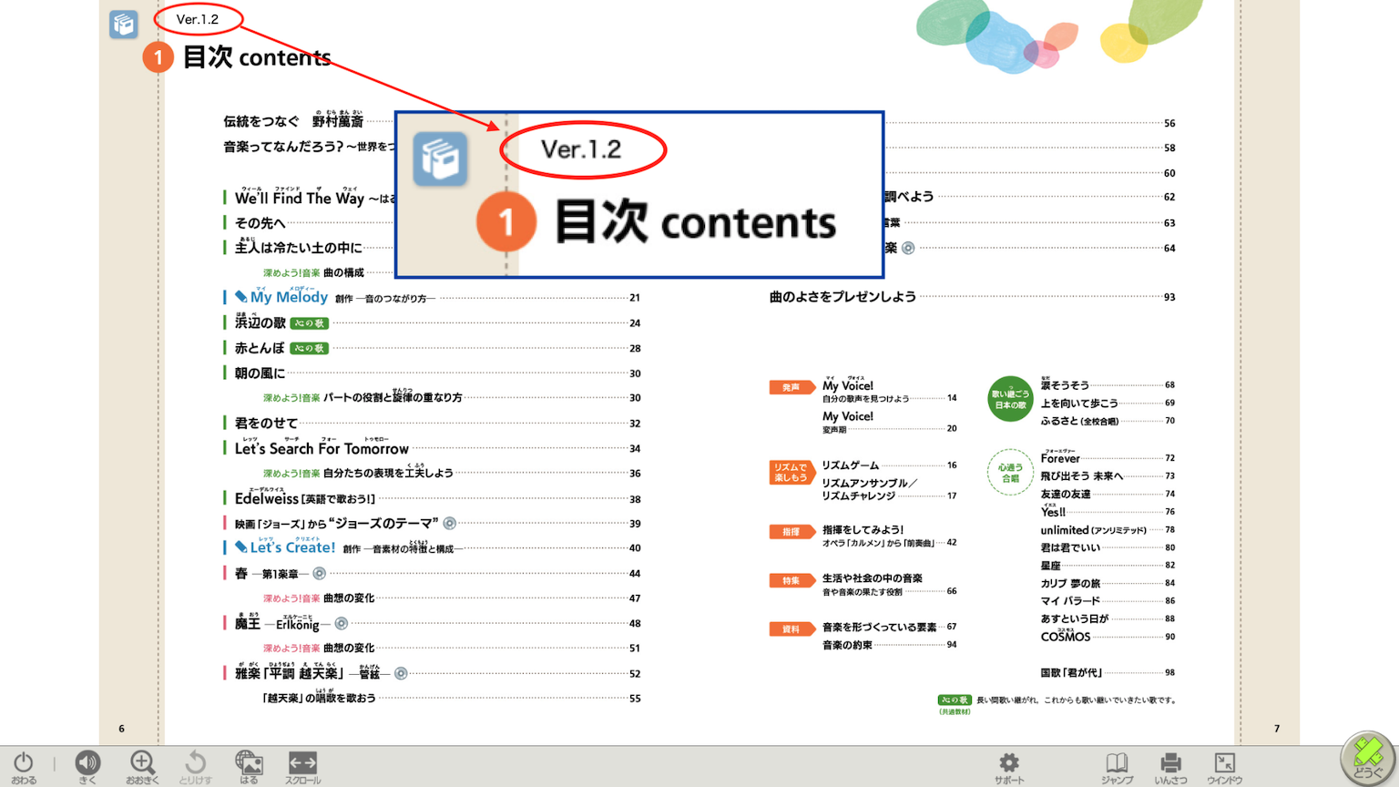
Task: Open 曲のよさをプレゼンしよう entry
Action: 842,297
